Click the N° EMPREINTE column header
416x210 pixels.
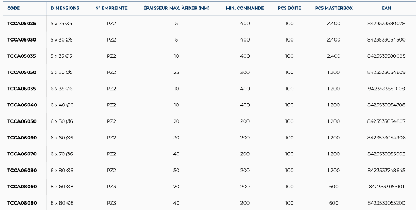(x=111, y=8)
